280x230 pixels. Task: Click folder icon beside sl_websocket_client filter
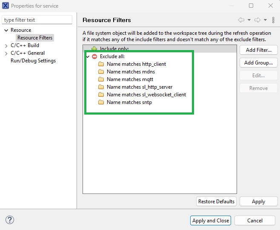pos(101,95)
